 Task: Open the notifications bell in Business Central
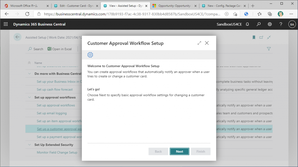247,24
